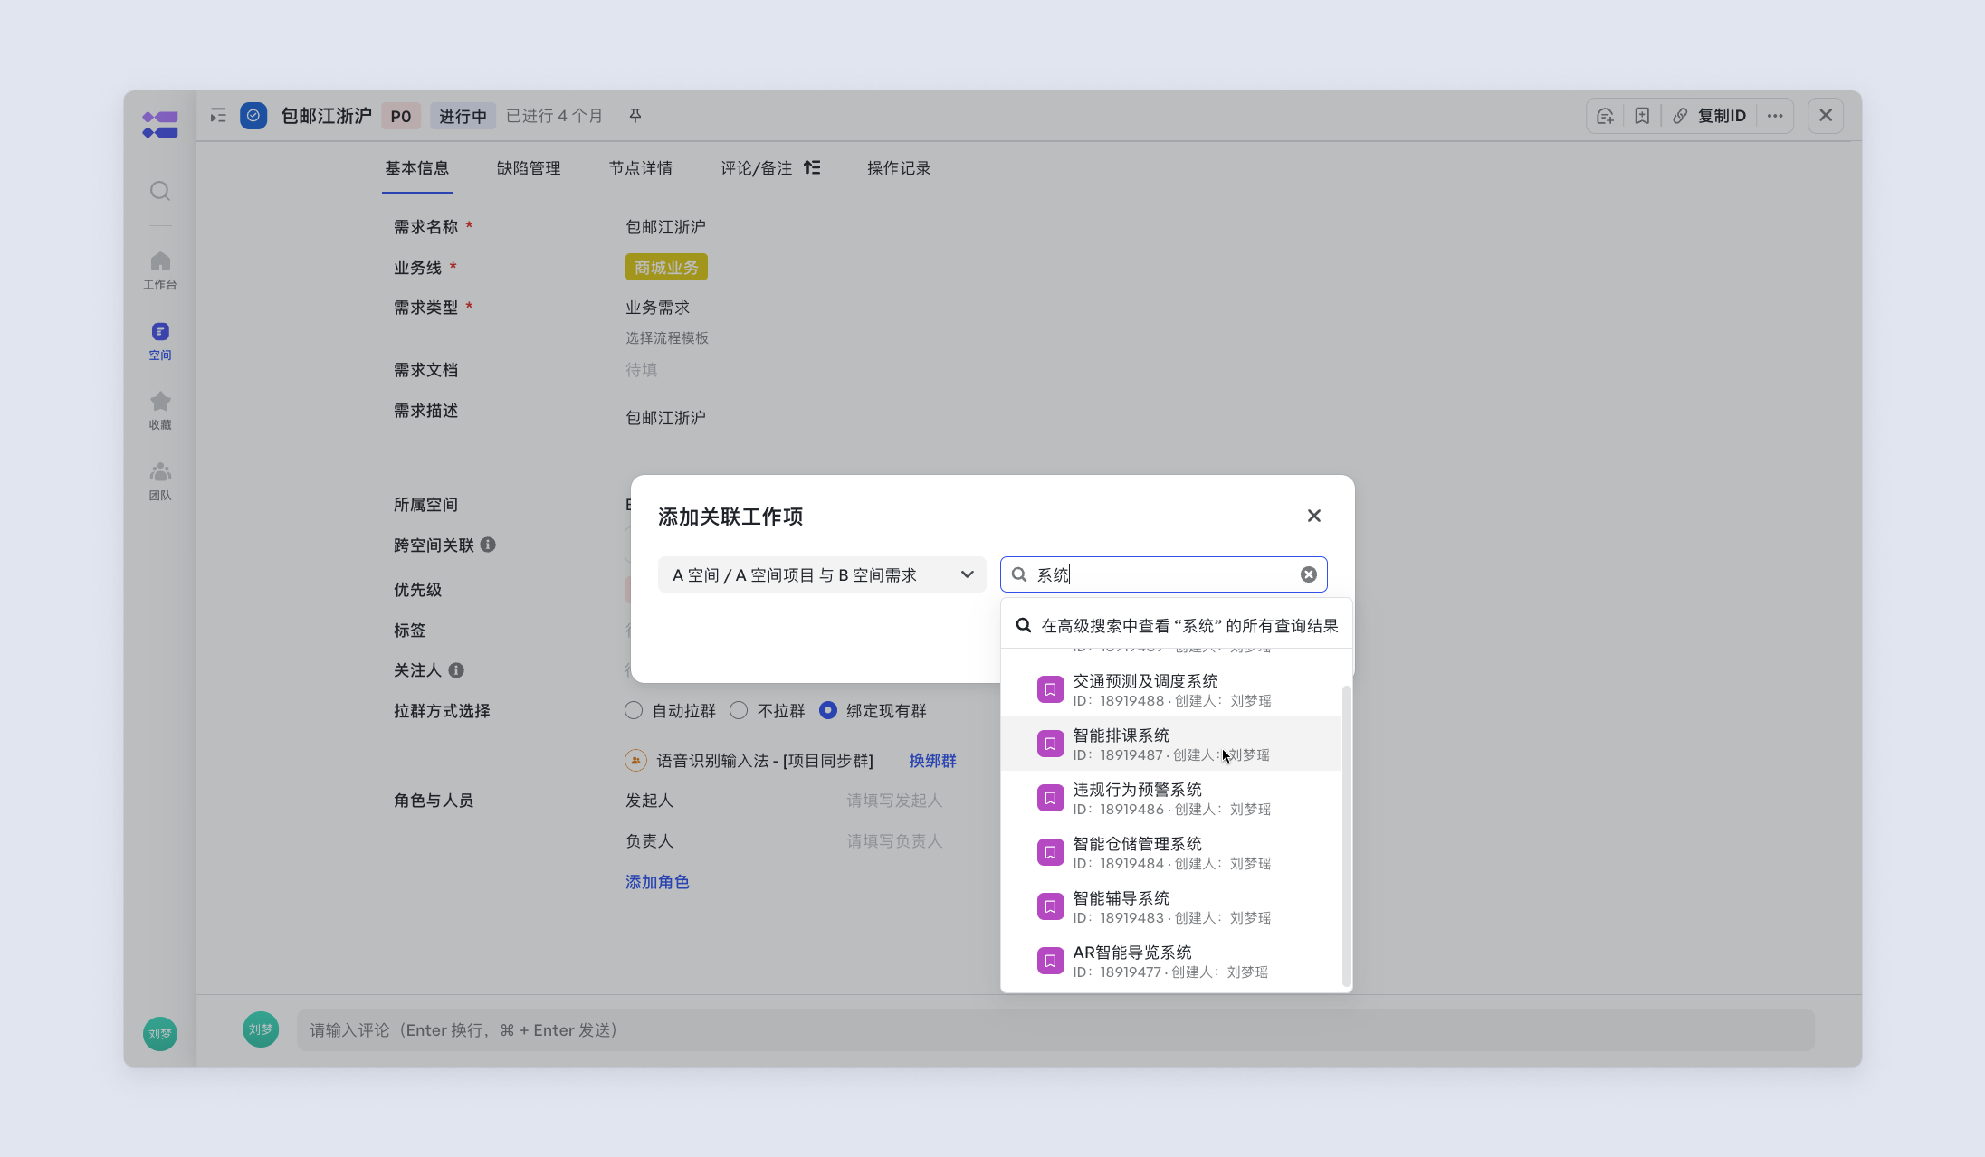Switch to 基本信息 tab
The width and height of the screenshot is (1985, 1157).
pos(417,168)
